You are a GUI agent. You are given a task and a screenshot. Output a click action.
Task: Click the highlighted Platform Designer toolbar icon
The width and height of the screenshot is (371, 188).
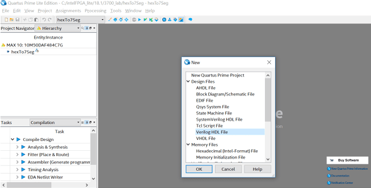(181, 20)
